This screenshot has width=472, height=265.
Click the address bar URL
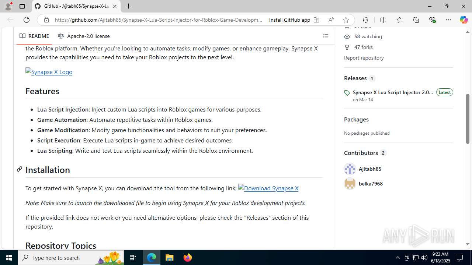[159, 20]
